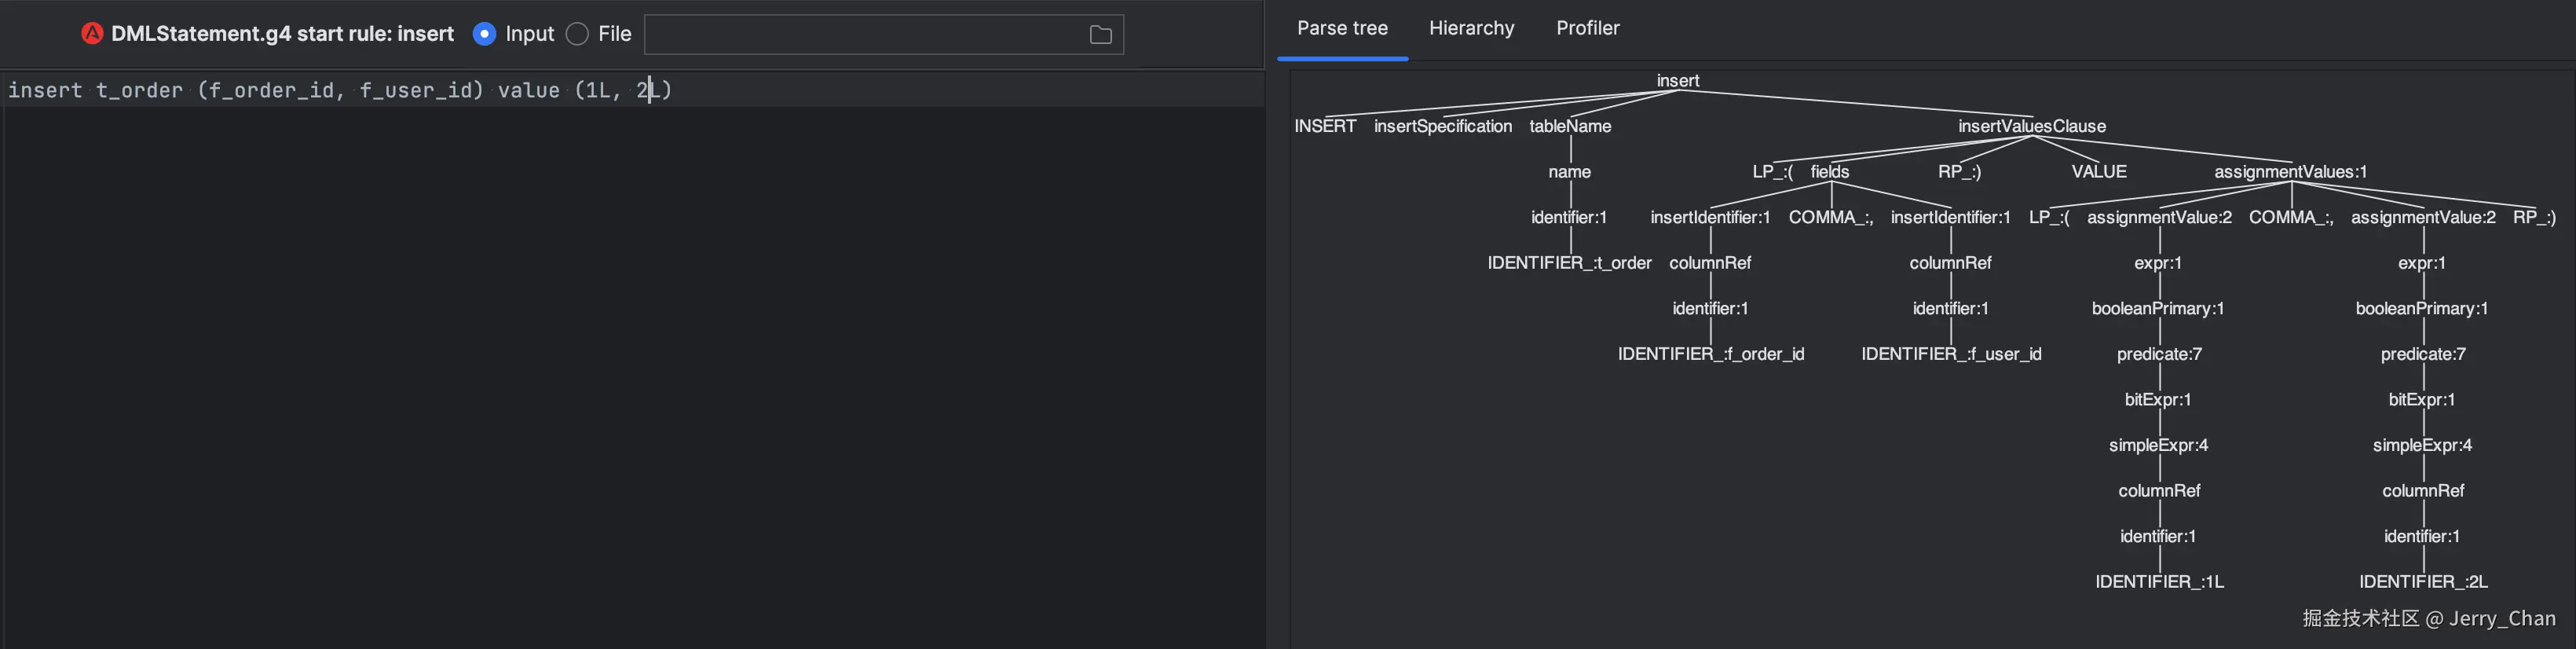The image size is (2576, 649).
Task: Select the VALUE token node
Action: point(2098,172)
